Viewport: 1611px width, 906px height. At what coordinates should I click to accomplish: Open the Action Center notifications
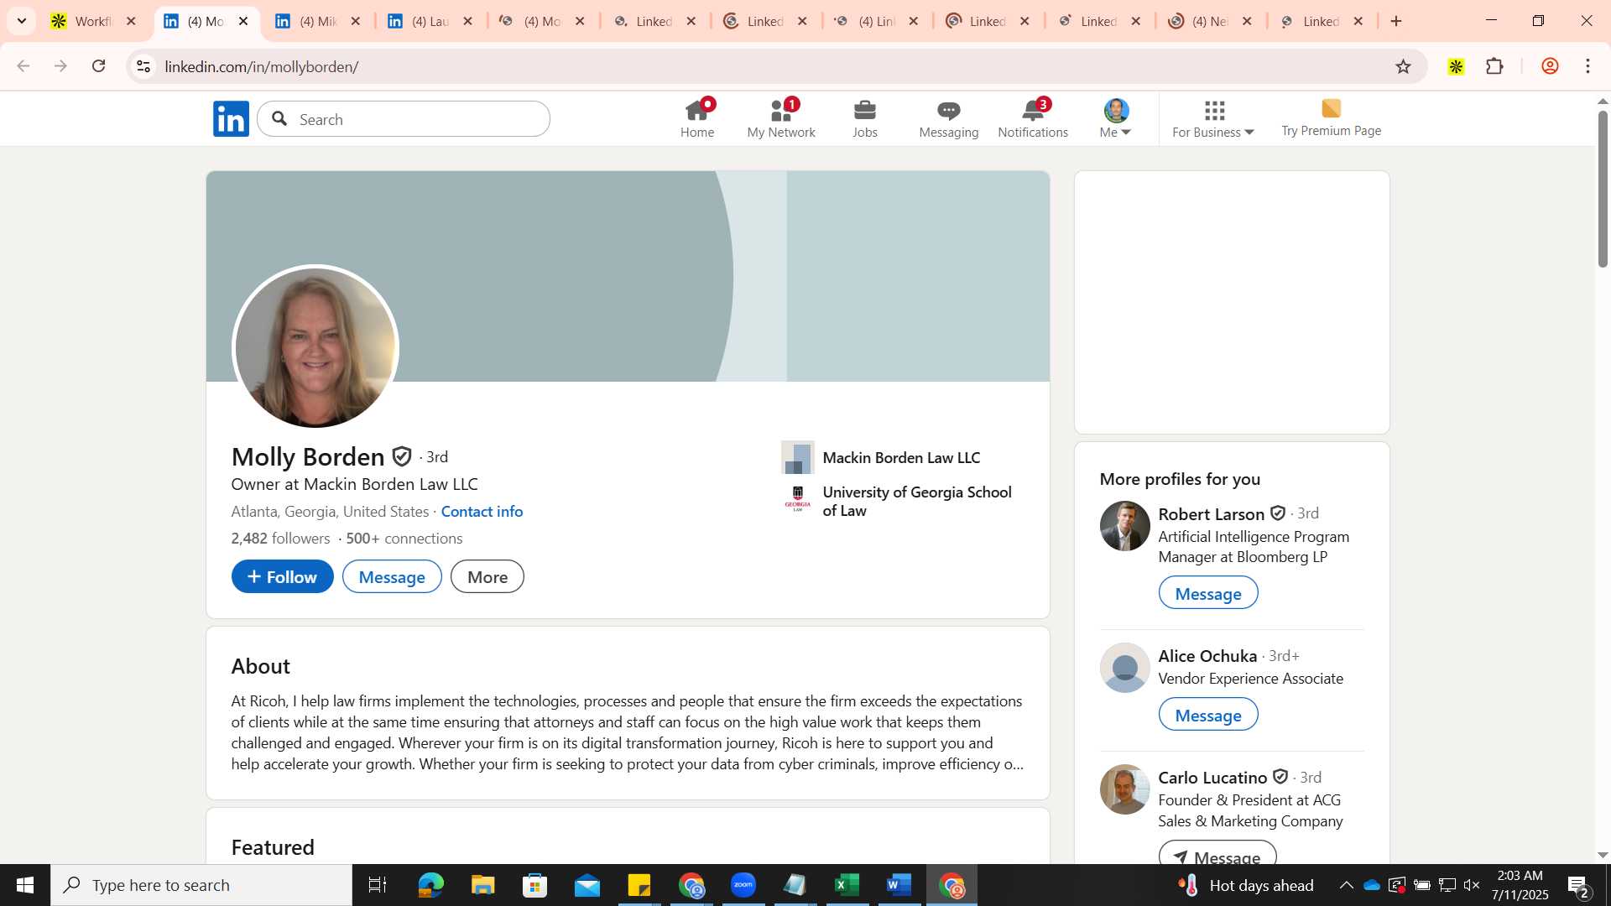[x=1578, y=885]
